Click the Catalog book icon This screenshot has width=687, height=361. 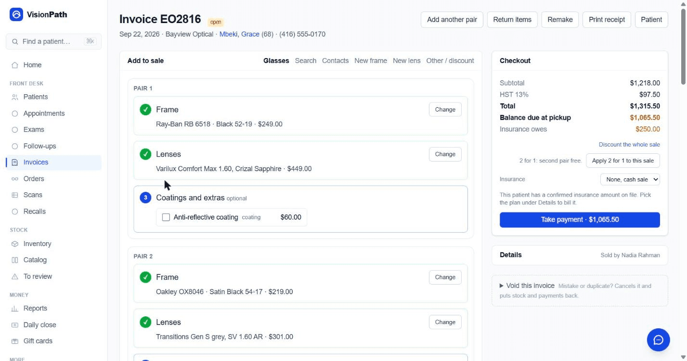[x=15, y=260]
